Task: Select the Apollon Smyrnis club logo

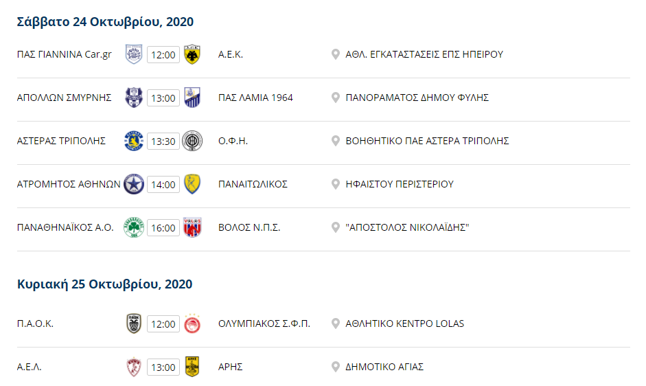Action: point(134,98)
